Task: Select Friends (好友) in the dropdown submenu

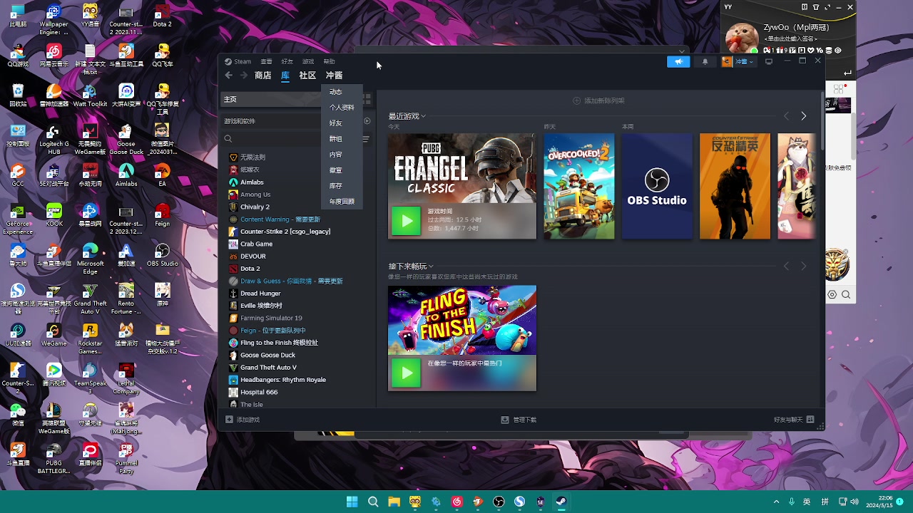Action: [335, 123]
